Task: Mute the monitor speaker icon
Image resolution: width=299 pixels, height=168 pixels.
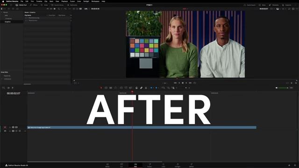Action: click(277, 88)
